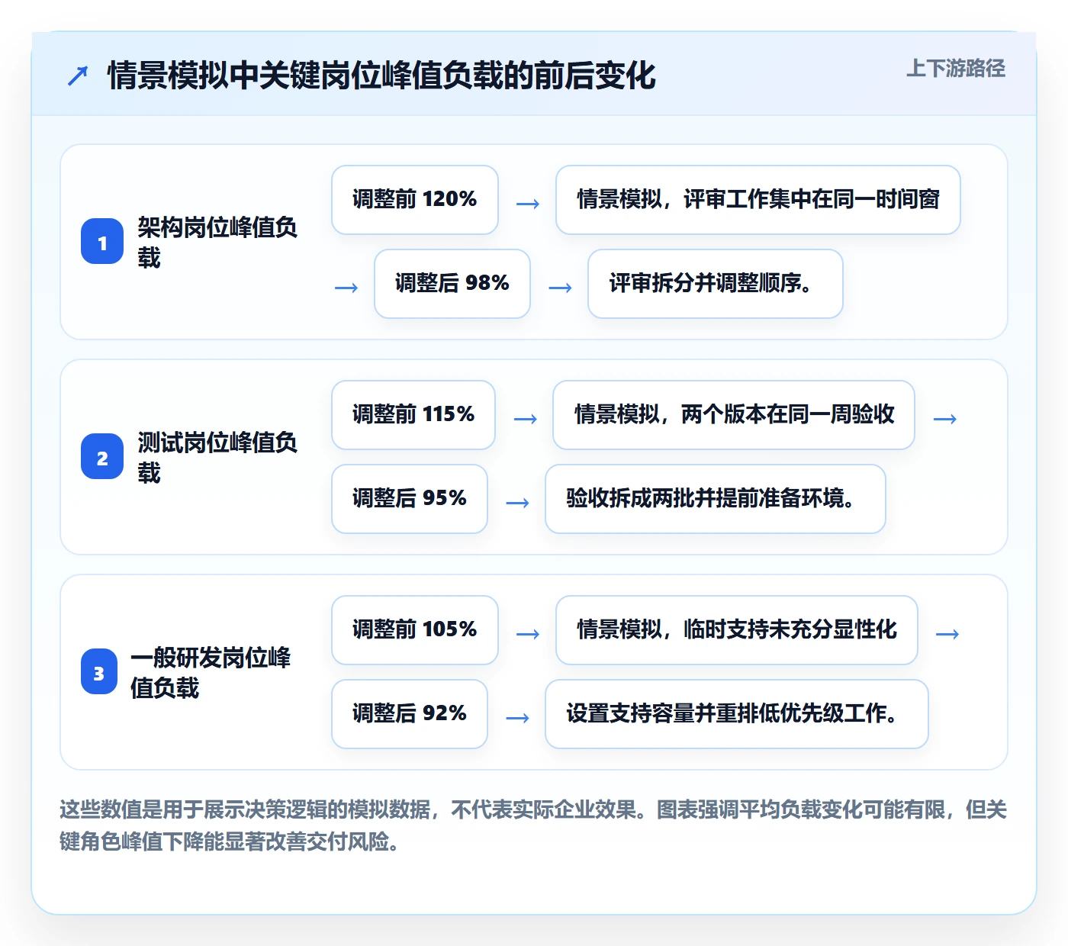Click the 测试岗位峰值负载 row title

217,457
